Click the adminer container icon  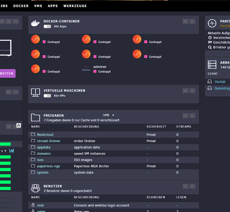[86, 68]
